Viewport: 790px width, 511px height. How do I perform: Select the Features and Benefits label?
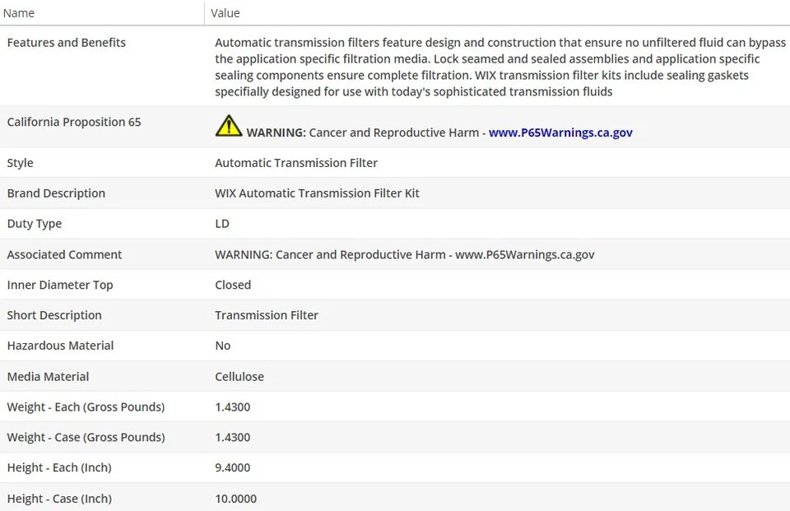click(x=67, y=42)
